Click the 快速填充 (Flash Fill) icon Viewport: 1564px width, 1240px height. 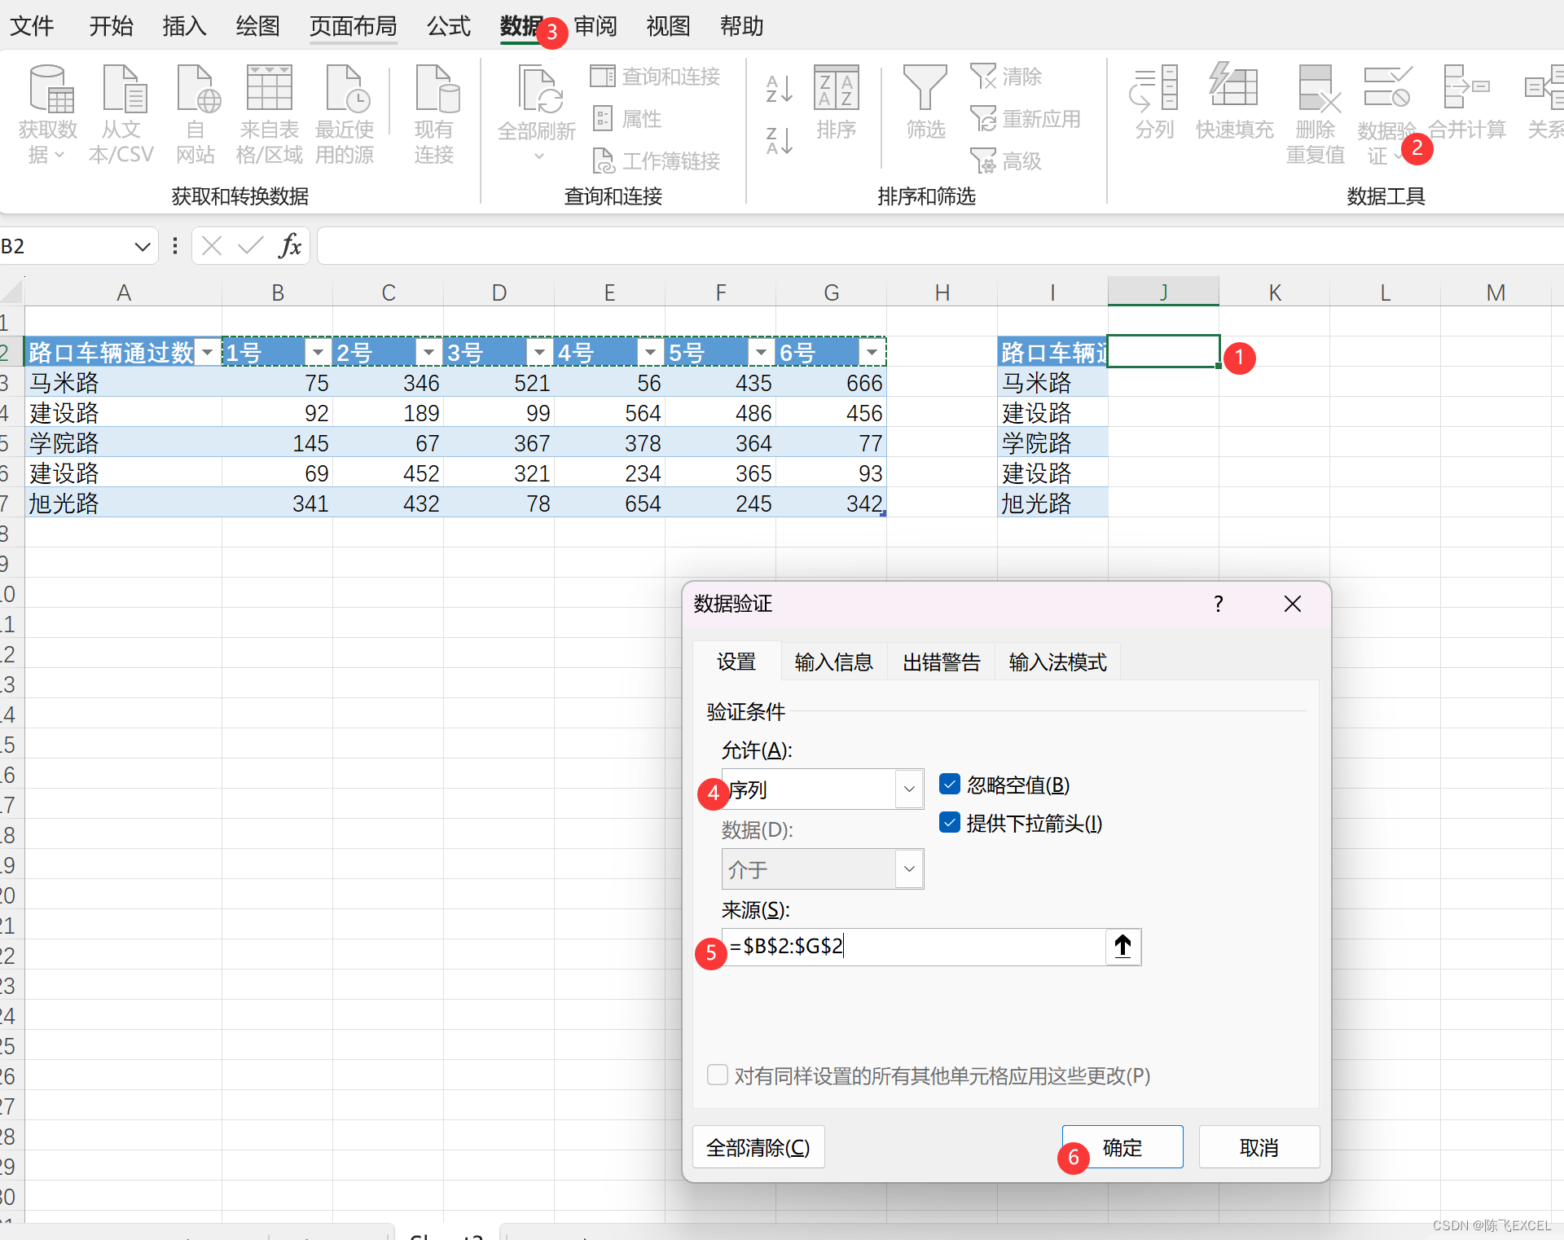(x=1234, y=88)
